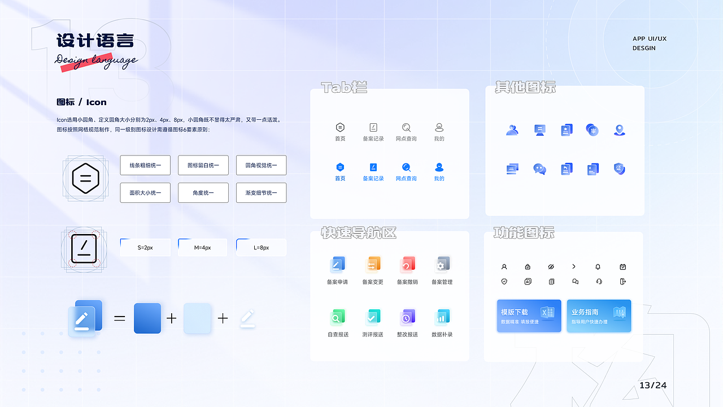Click the 功能图标 panel heading

[x=524, y=233]
